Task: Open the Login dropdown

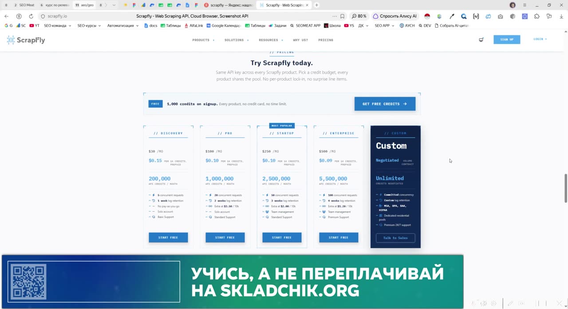Action: click(x=540, y=39)
